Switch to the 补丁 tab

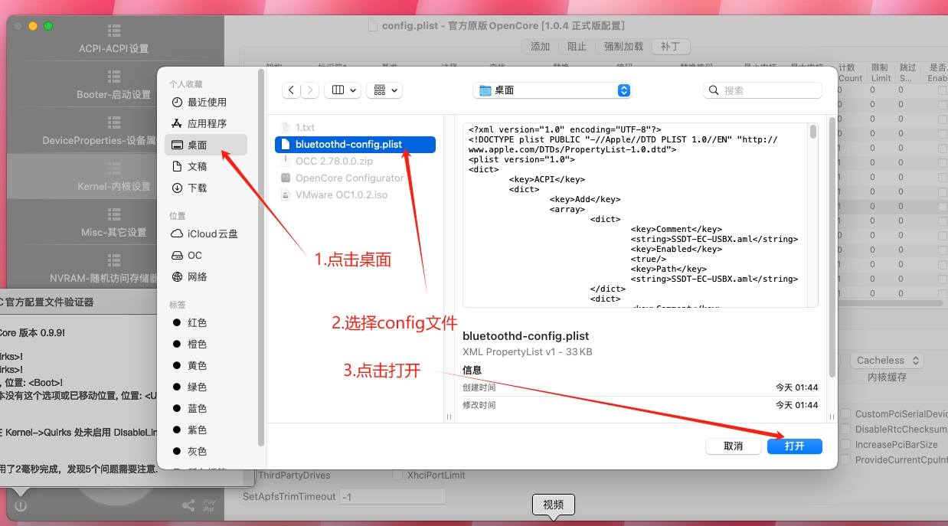coord(670,46)
